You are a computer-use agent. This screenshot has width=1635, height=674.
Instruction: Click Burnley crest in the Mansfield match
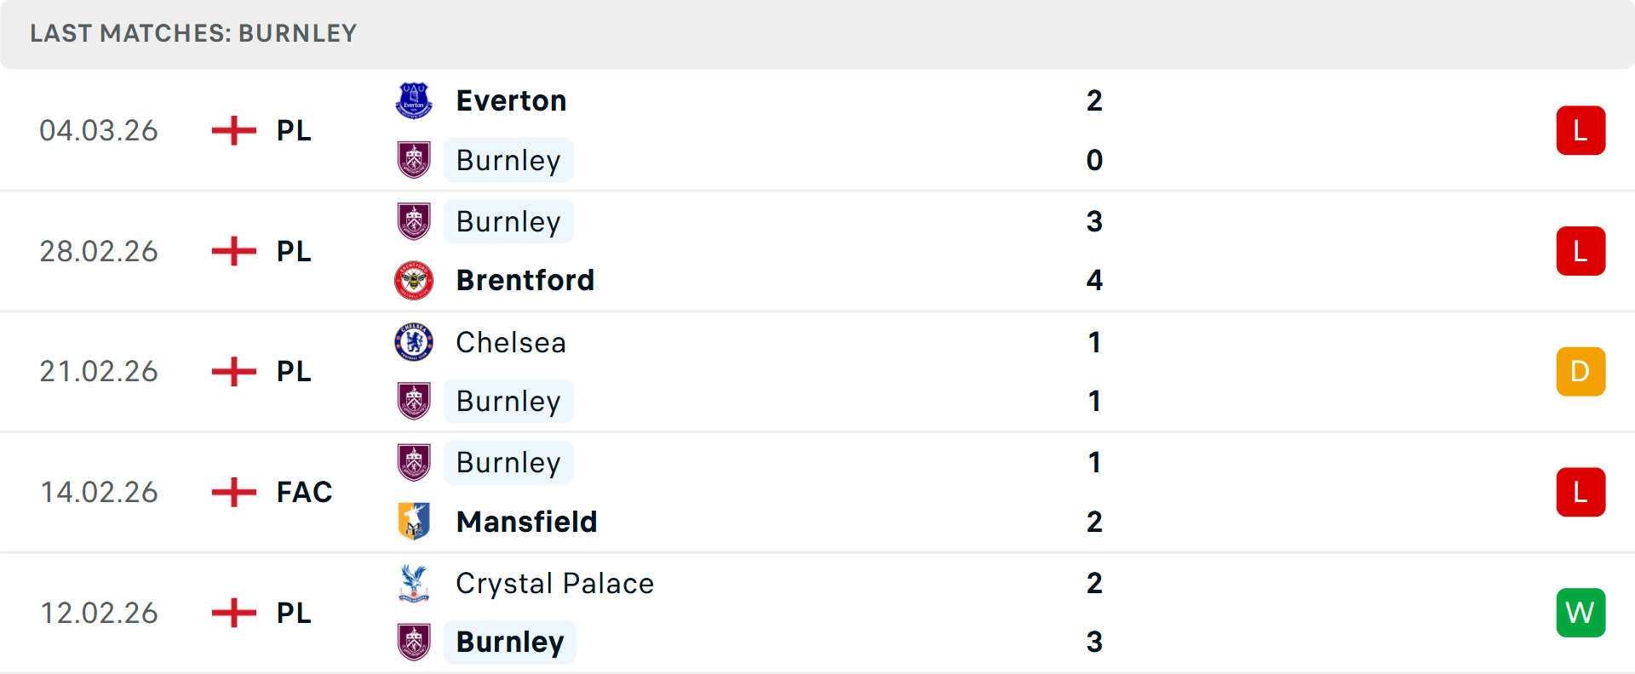tap(414, 462)
